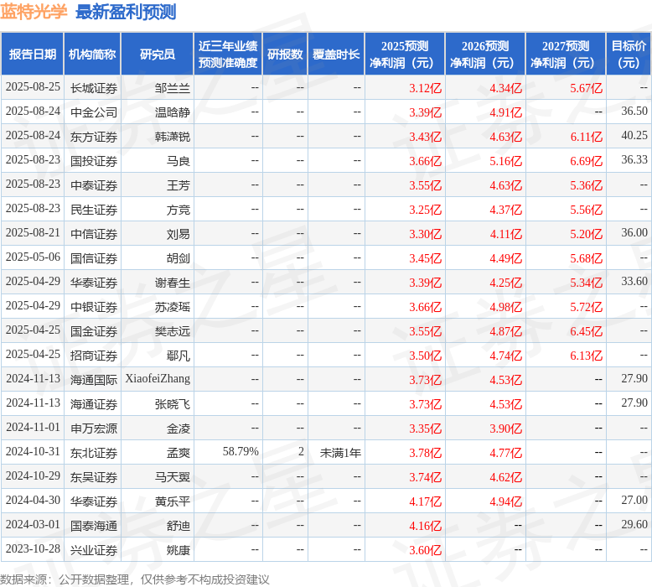Select the 东方证券 institution cell

tap(94, 137)
